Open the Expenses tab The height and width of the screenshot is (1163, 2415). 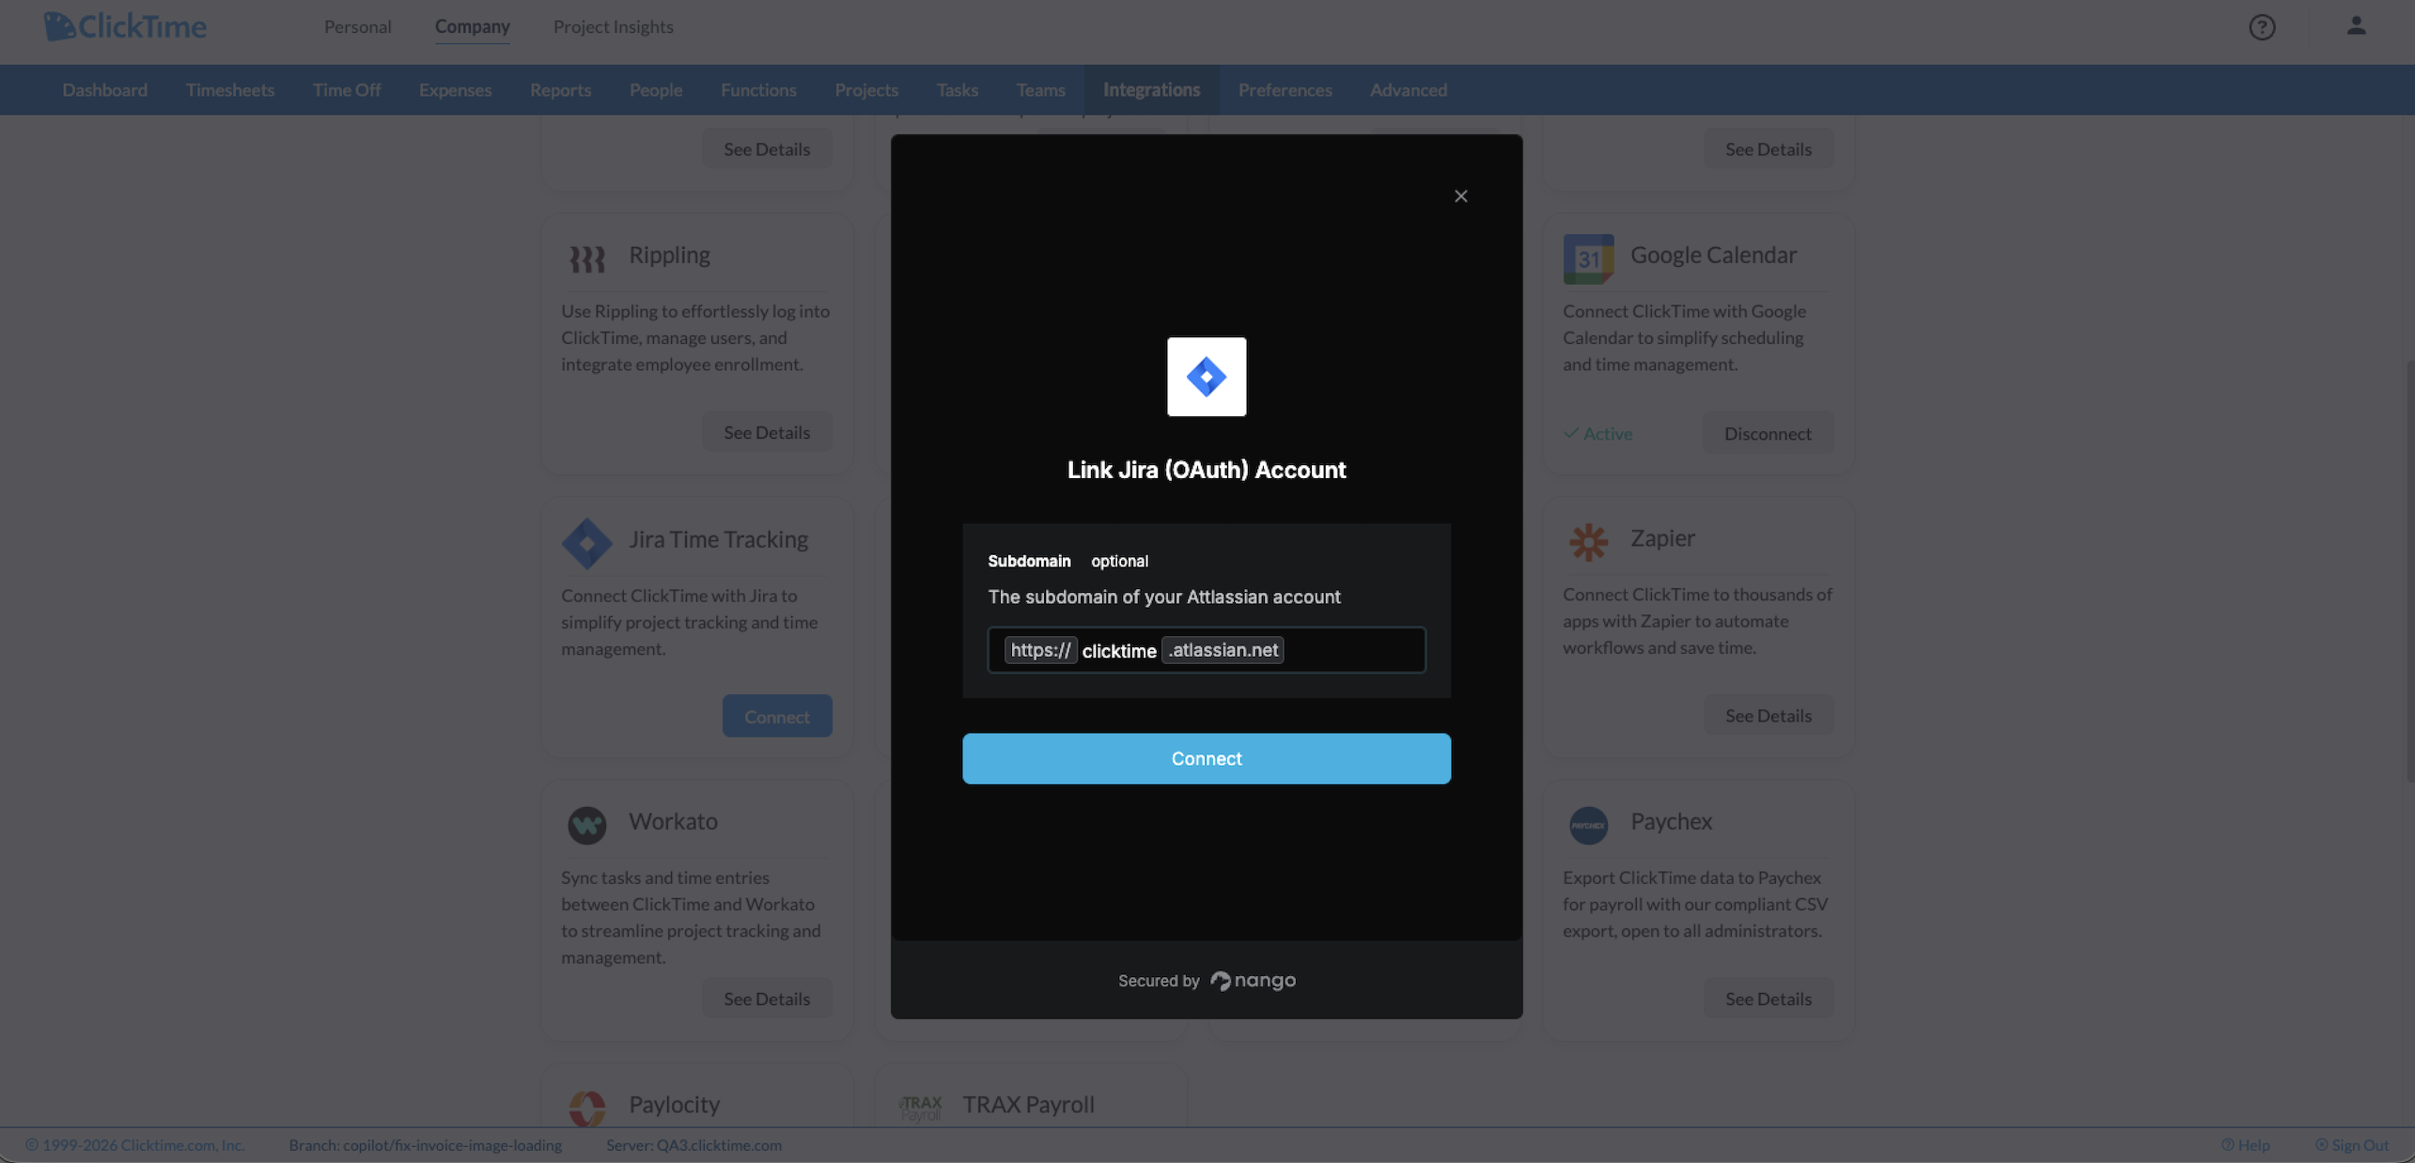pyautogui.click(x=455, y=89)
